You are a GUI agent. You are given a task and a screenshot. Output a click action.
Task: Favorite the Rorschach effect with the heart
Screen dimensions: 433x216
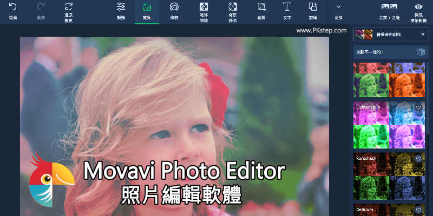point(418,159)
